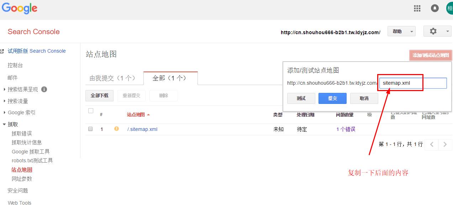This screenshot has width=453, height=205.
Task: Go to the previous page arrow
Action: tap(432, 144)
